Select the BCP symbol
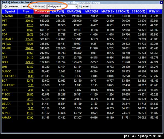164x139 pixels. 5,81
